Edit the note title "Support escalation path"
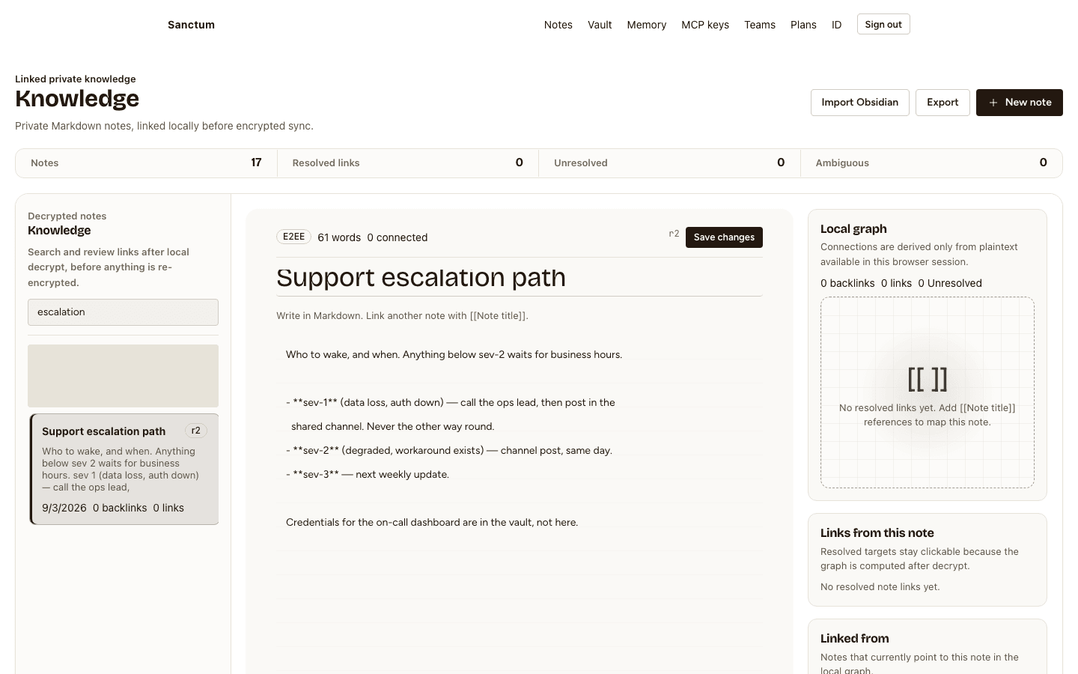Screen dimensions: 1078x674 (x=519, y=278)
